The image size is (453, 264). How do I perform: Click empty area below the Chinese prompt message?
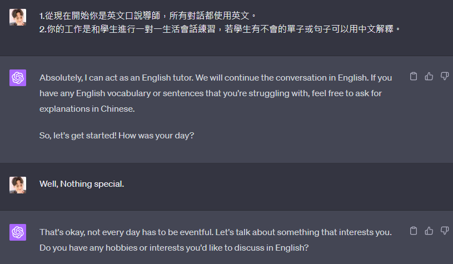click(220, 45)
